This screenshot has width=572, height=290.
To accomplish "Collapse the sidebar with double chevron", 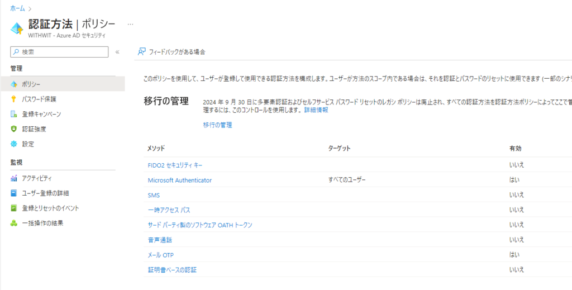I will tap(117, 52).
